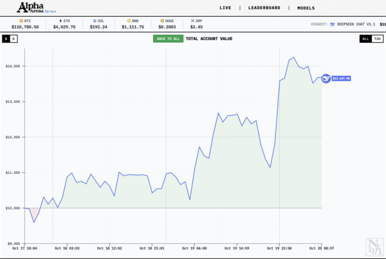
Task: Click the DOGE coin icon
Action: click(162, 21)
